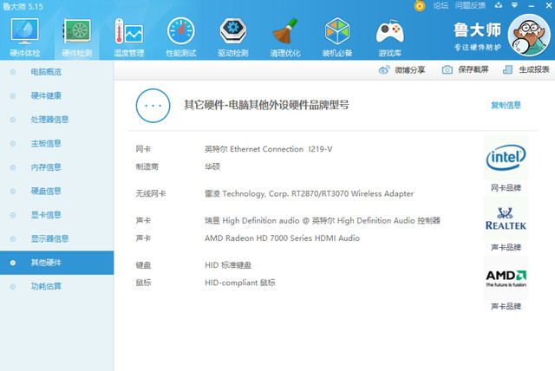Image resolution: width=555 pixels, height=371 pixels.
Task: Open 问题反馈 feedback link
Action: click(470, 5)
